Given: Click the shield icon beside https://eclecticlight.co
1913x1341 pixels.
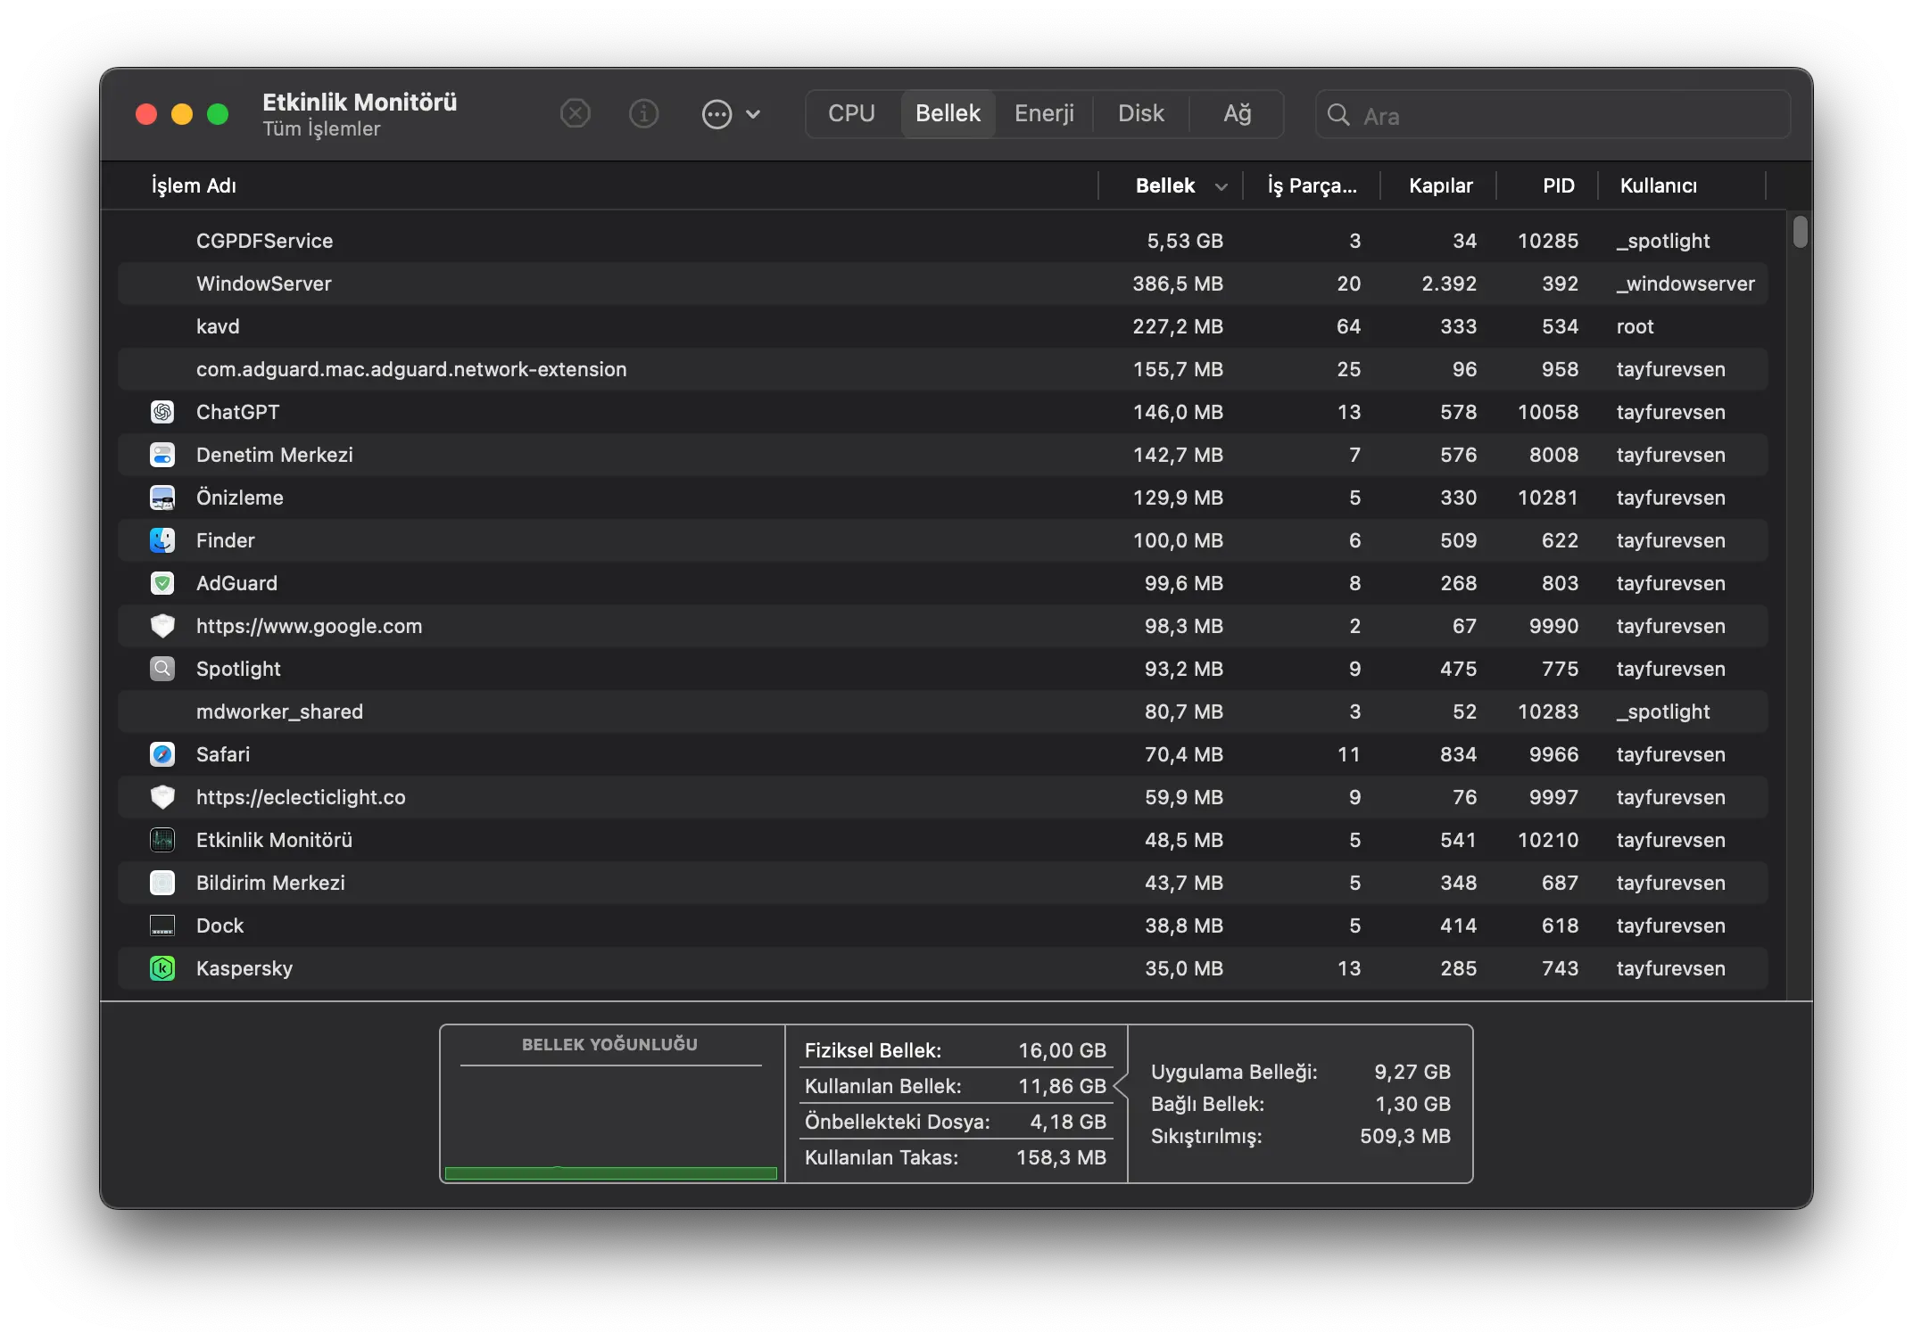Looking at the screenshot, I should pyautogui.click(x=162, y=797).
